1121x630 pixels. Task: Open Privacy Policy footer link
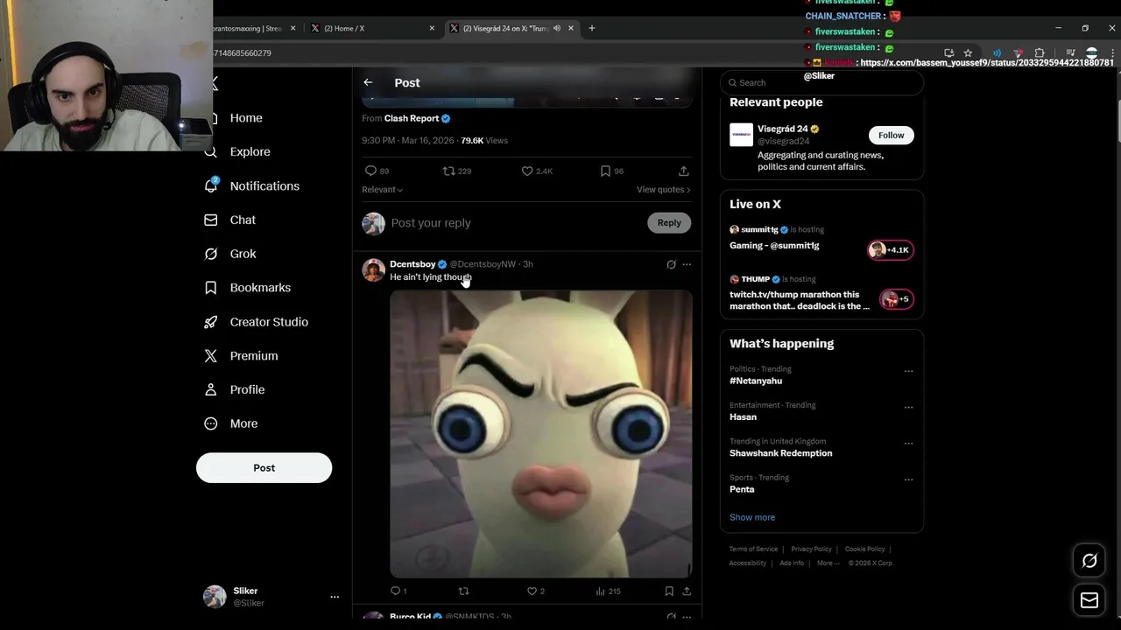(x=811, y=549)
